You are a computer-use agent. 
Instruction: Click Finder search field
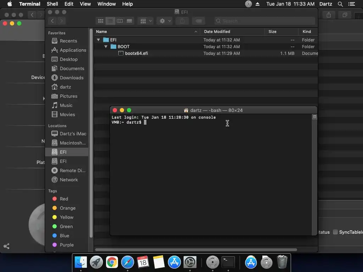264,21
